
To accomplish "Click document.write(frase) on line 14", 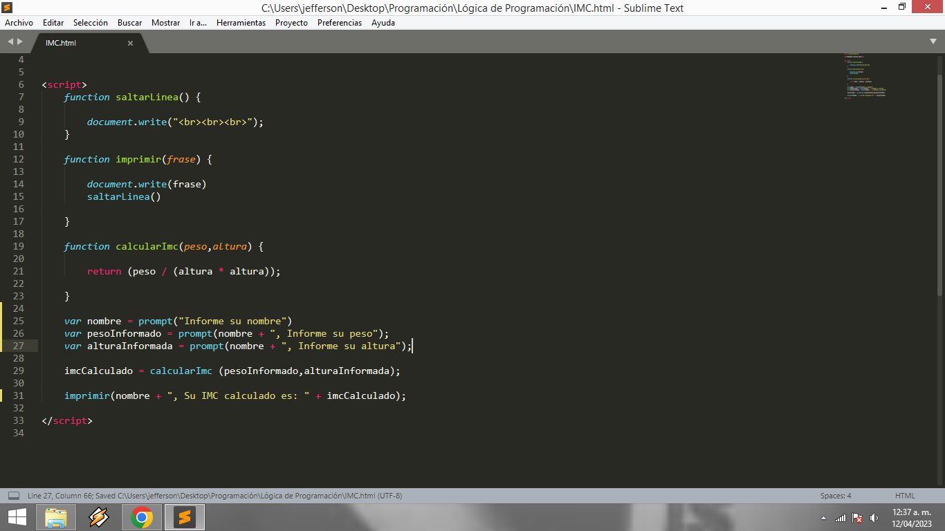I will click(147, 184).
